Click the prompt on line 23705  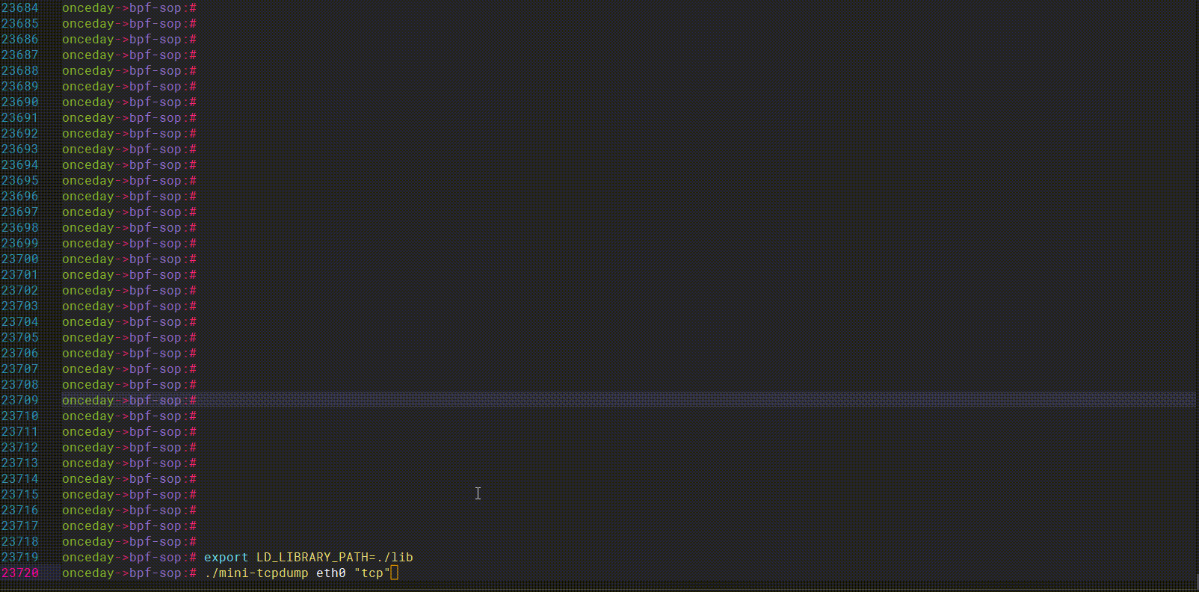click(x=129, y=338)
